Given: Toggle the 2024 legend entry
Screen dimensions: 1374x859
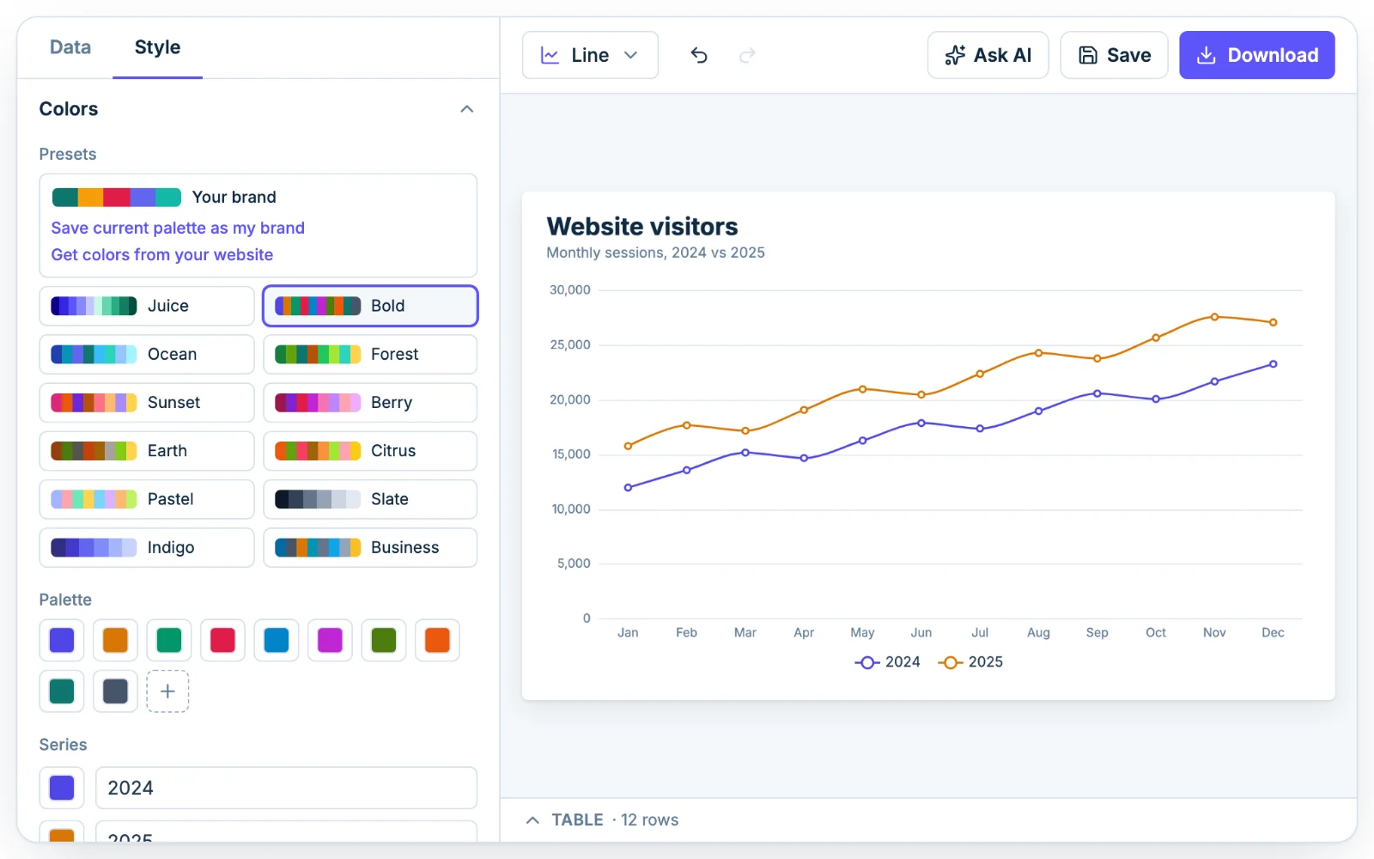Looking at the screenshot, I should coord(887,662).
